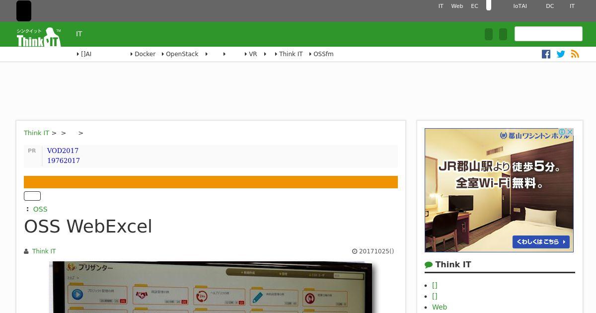This screenshot has width=596, height=313.
Task: Select the Docker navigation item
Action: point(143,54)
